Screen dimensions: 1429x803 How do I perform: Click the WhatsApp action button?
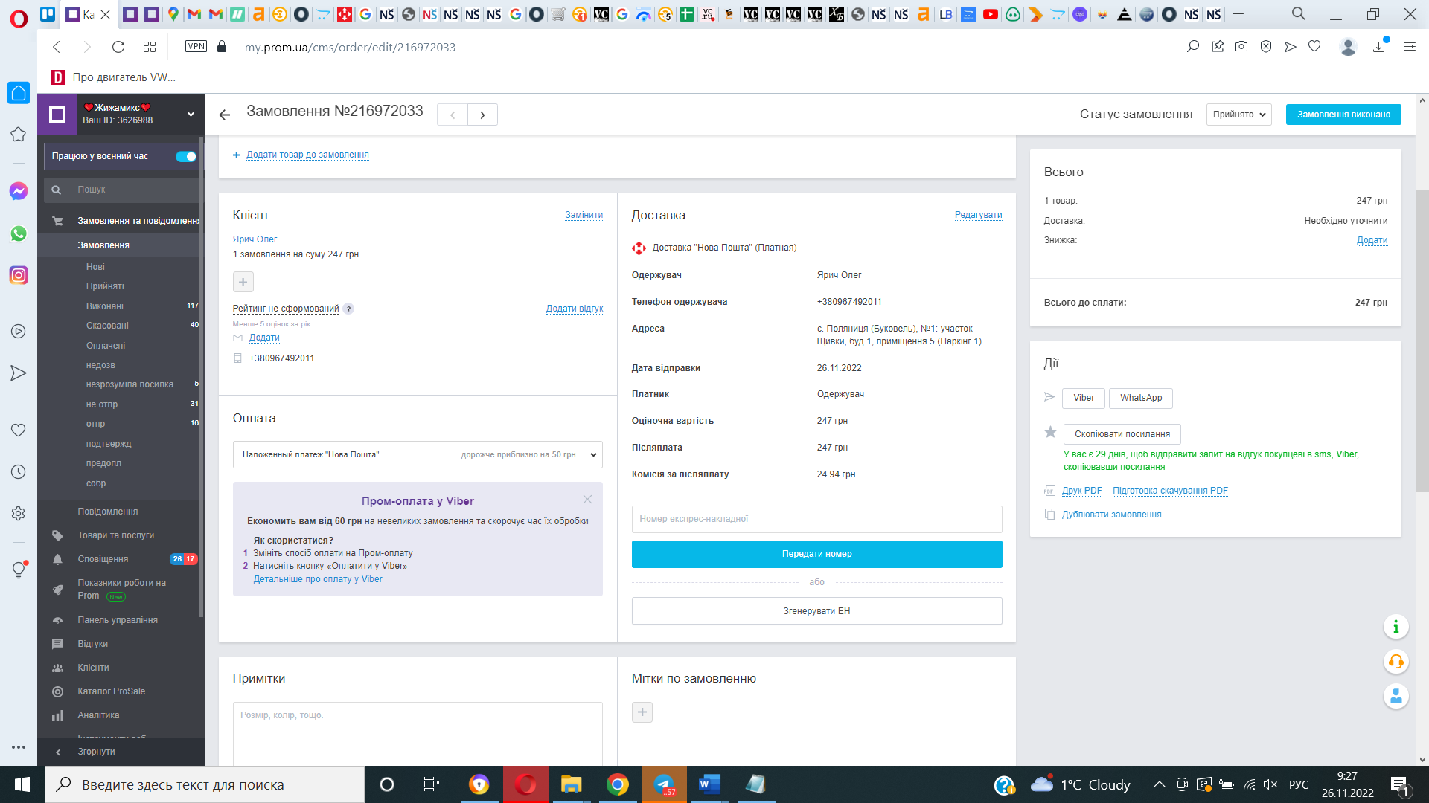1141,398
